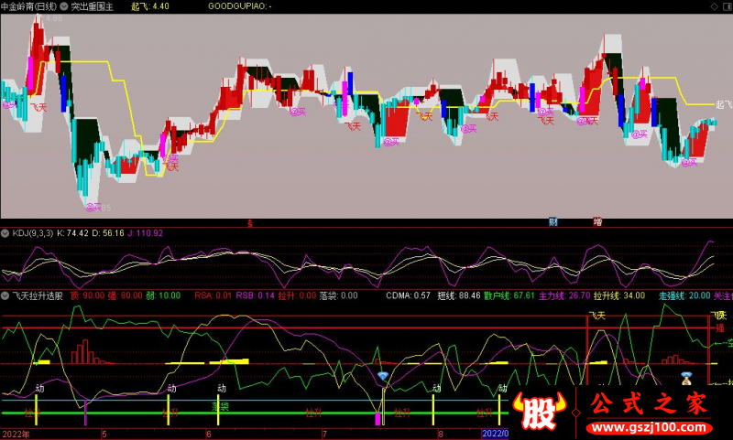Click the round icon before KDJ(9,3,3)
This screenshot has width=733, height=440.
tap(5, 233)
